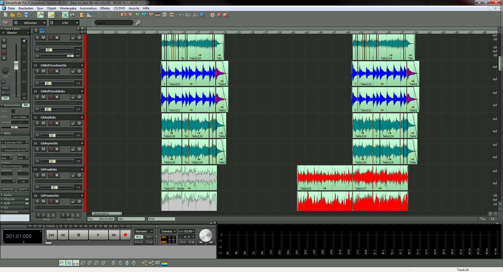Click the green S marker icon
The width and height of the screenshot is (503, 272).
coord(137,15)
